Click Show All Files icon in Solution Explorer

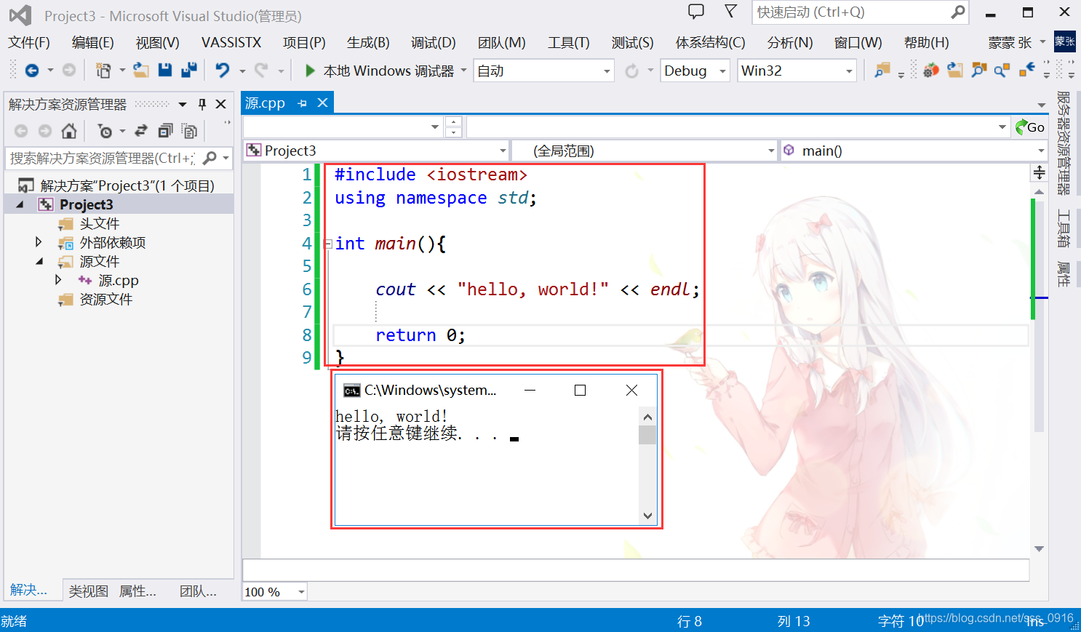coord(189,131)
